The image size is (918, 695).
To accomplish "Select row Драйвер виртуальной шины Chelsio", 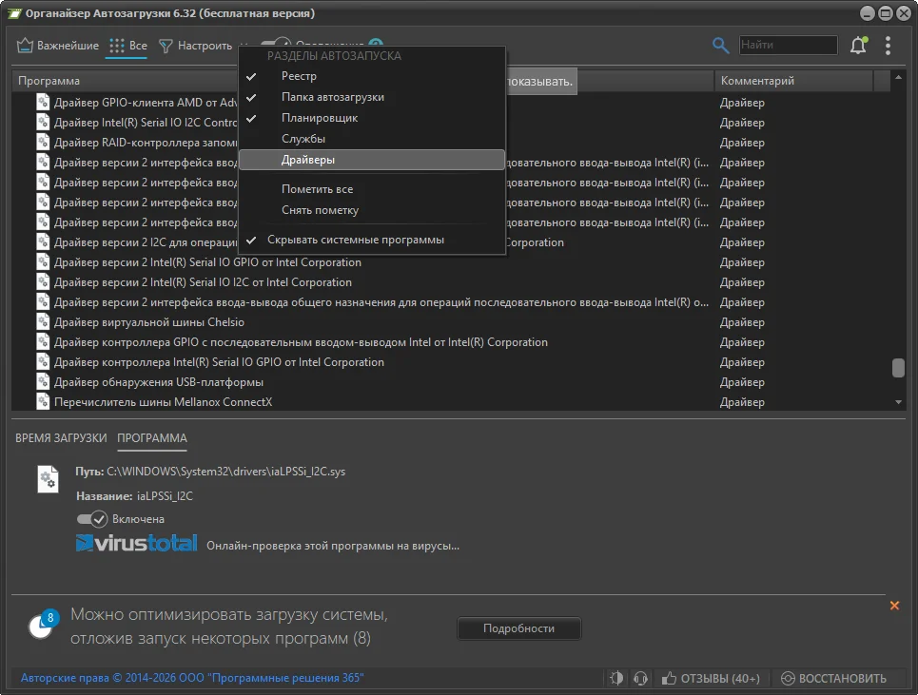I will point(451,321).
